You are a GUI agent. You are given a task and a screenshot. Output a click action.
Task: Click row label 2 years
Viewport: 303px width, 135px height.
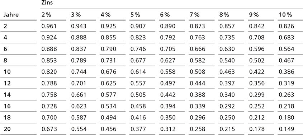click(x=5, y=26)
